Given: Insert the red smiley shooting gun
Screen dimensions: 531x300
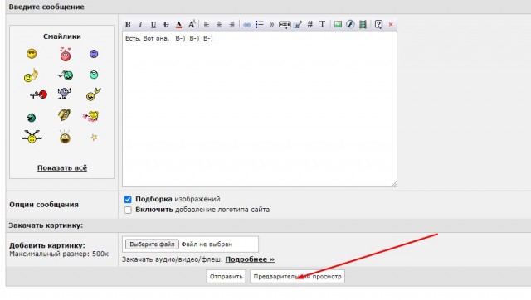Looking at the screenshot, I should point(39,94).
